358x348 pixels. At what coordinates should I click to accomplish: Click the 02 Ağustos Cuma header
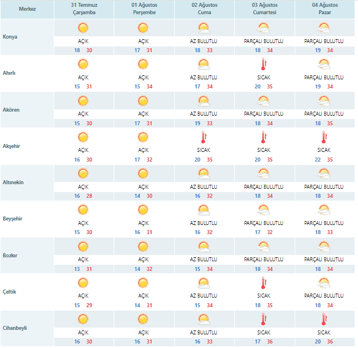coord(204,9)
